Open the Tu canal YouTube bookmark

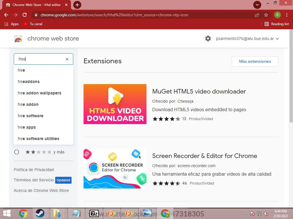33,24
